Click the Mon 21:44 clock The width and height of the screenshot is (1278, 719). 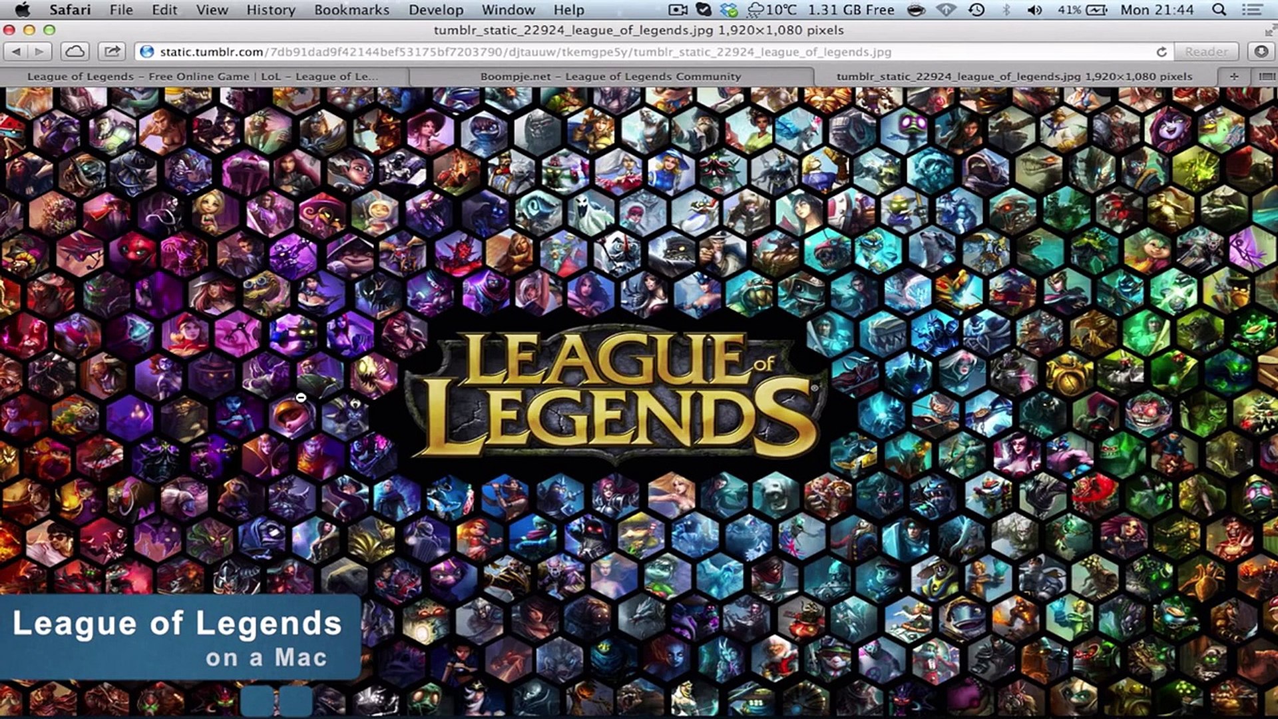point(1157,9)
